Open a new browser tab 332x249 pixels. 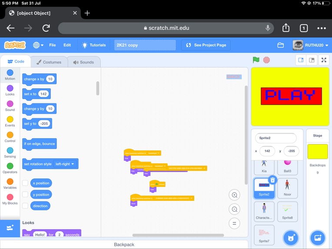87,13
